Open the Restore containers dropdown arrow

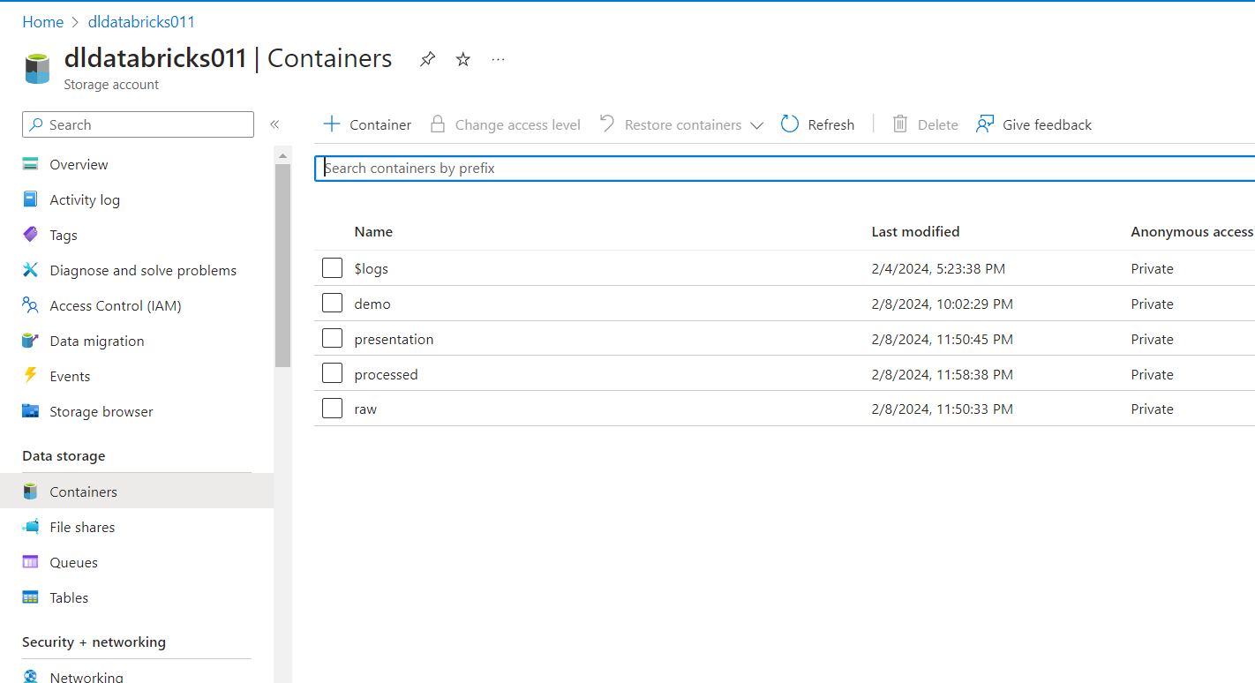(757, 124)
